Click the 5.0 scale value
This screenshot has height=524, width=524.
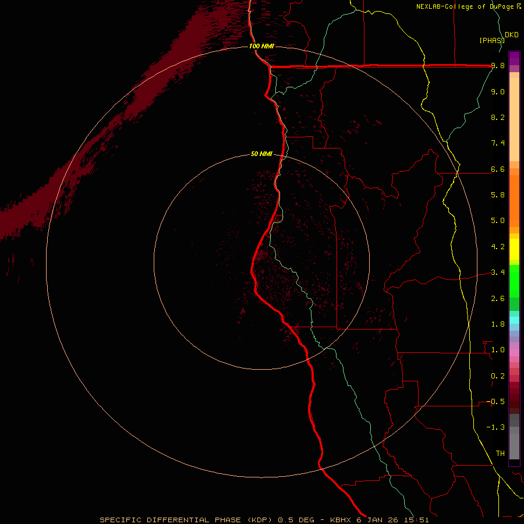pos(498,221)
